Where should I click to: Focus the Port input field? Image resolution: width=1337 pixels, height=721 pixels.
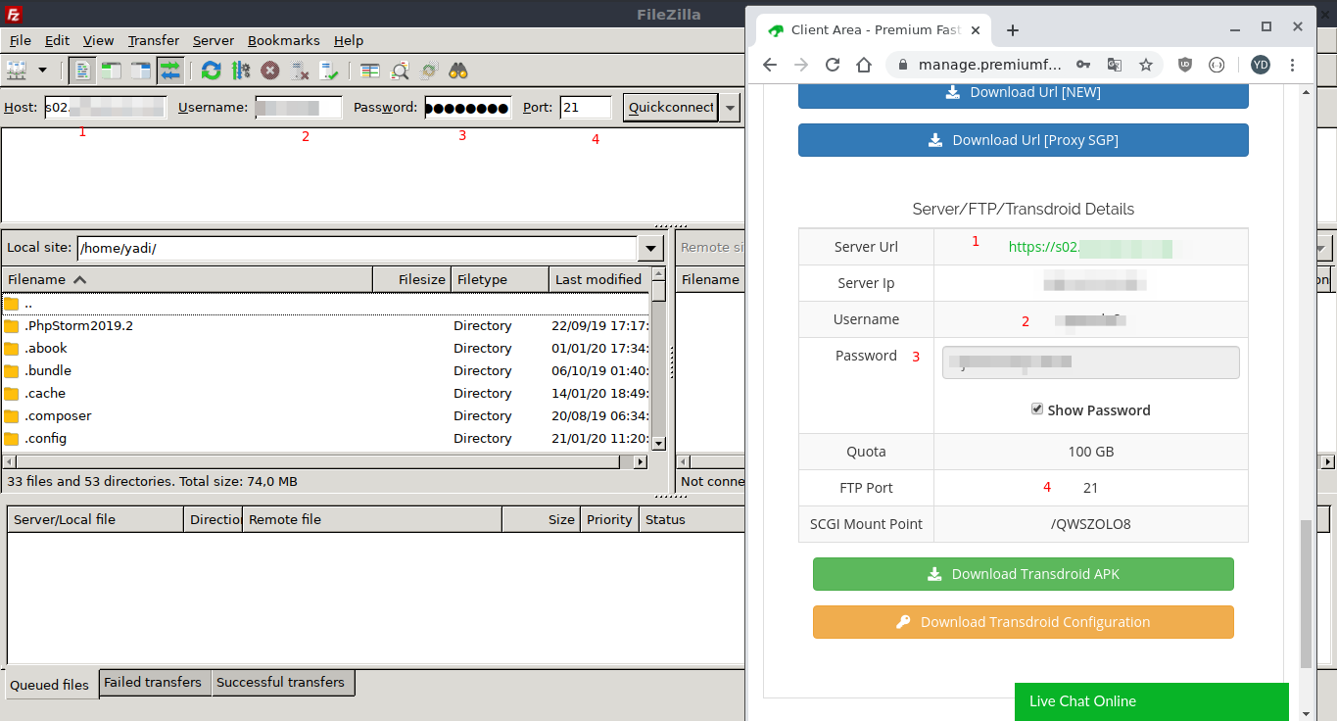pos(586,107)
